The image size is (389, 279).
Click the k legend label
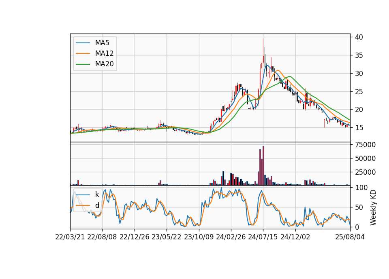pos(97,194)
